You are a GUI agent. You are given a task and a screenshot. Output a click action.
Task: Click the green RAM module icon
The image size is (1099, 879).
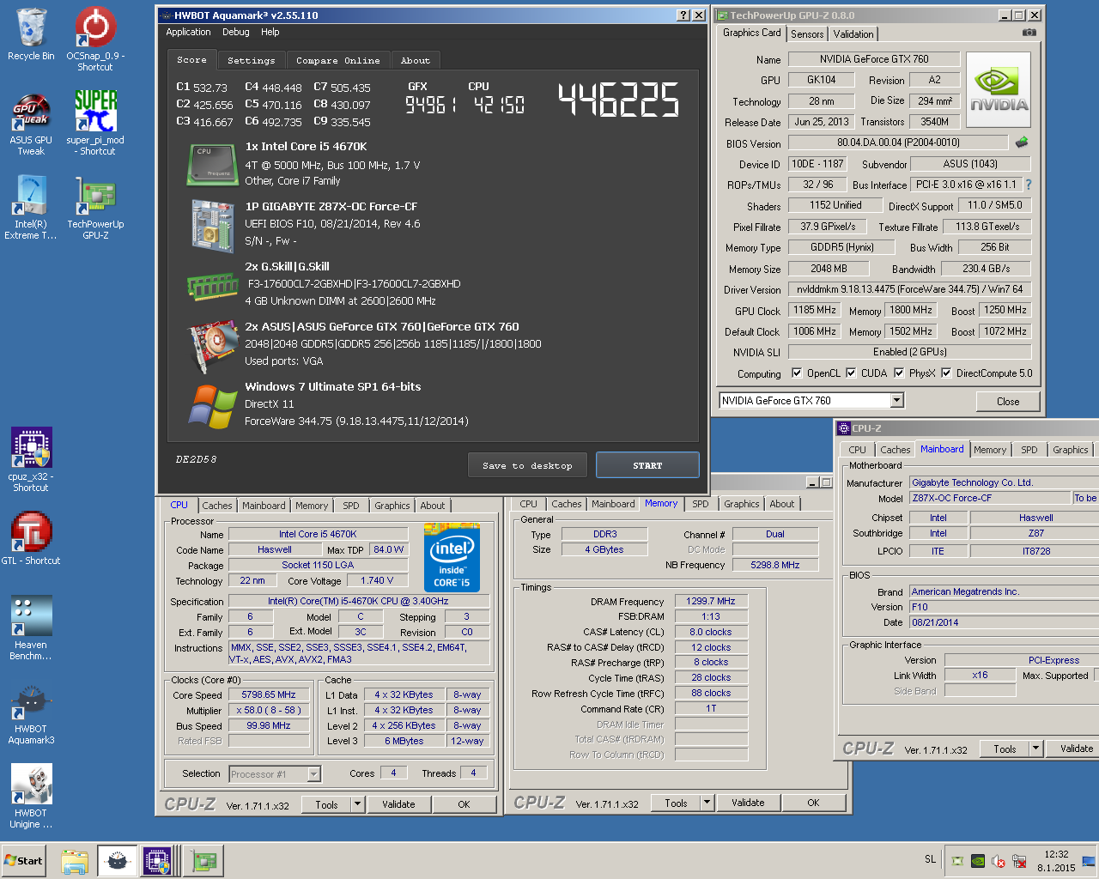coord(213,286)
